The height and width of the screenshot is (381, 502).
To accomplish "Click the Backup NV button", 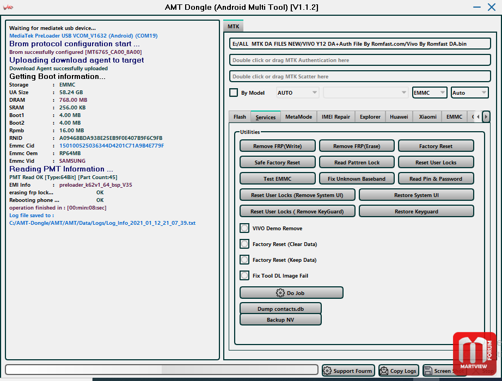I will coord(280,319).
